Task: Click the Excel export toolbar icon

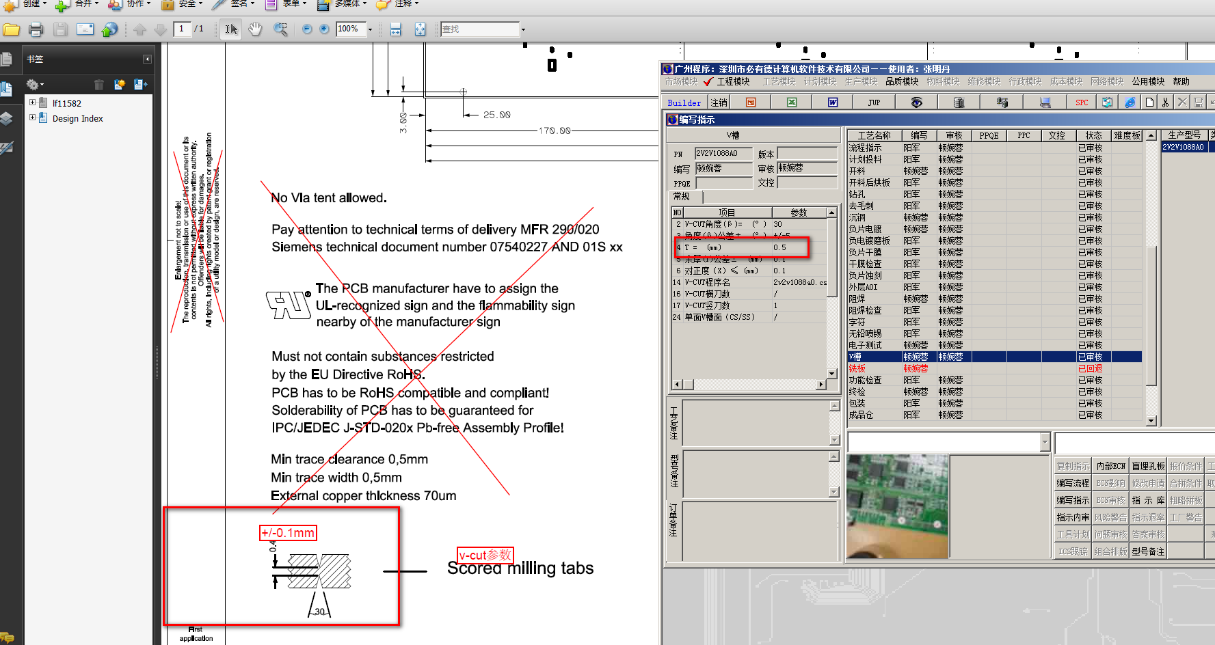Action: pos(792,102)
